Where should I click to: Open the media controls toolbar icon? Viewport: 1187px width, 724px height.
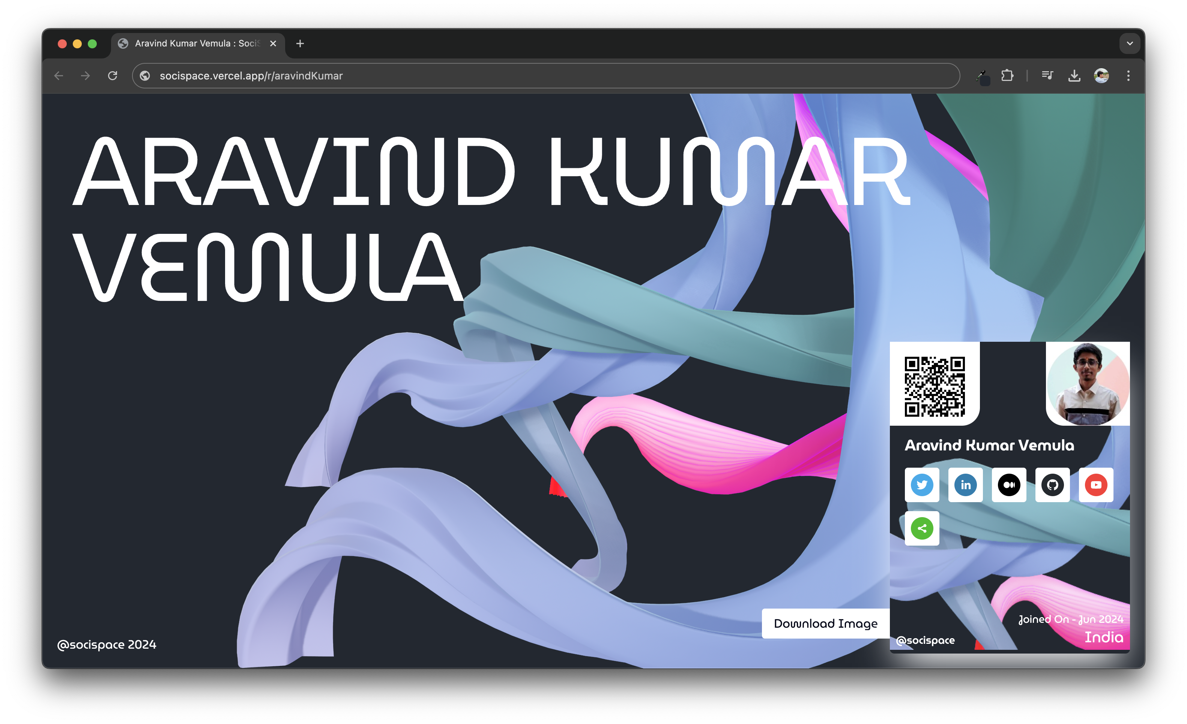[x=1047, y=76]
